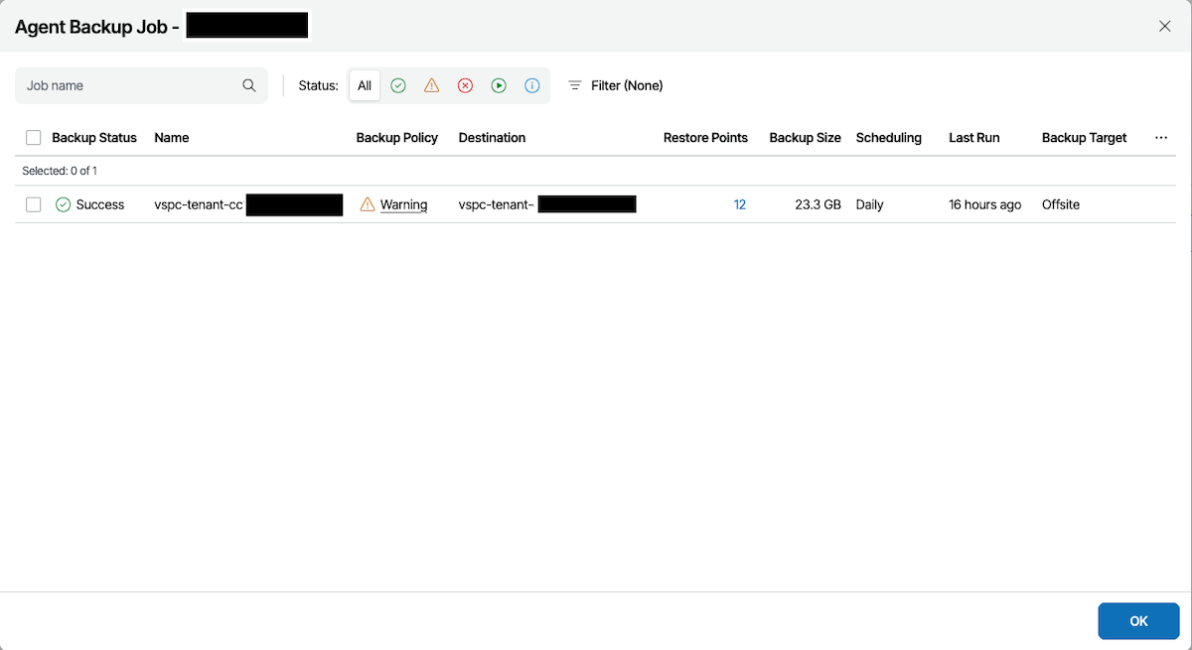Filter by Running status play icon
The width and height of the screenshot is (1192, 650).
pyautogui.click(x=499, y=86)
